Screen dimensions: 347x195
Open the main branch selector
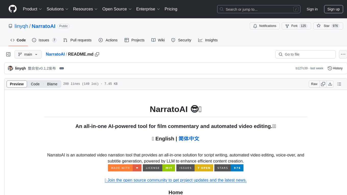pyautogui.click(x=28, y=54)
